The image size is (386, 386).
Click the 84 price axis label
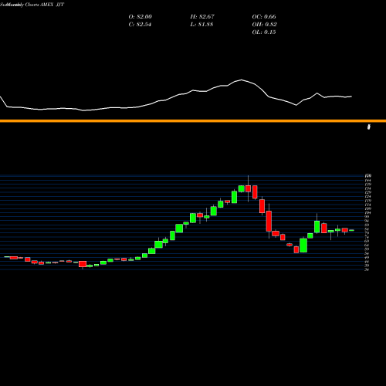coord(367,229)
